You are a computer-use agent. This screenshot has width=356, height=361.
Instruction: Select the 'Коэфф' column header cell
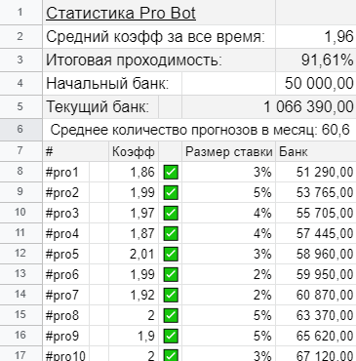(x=134, y=151)
